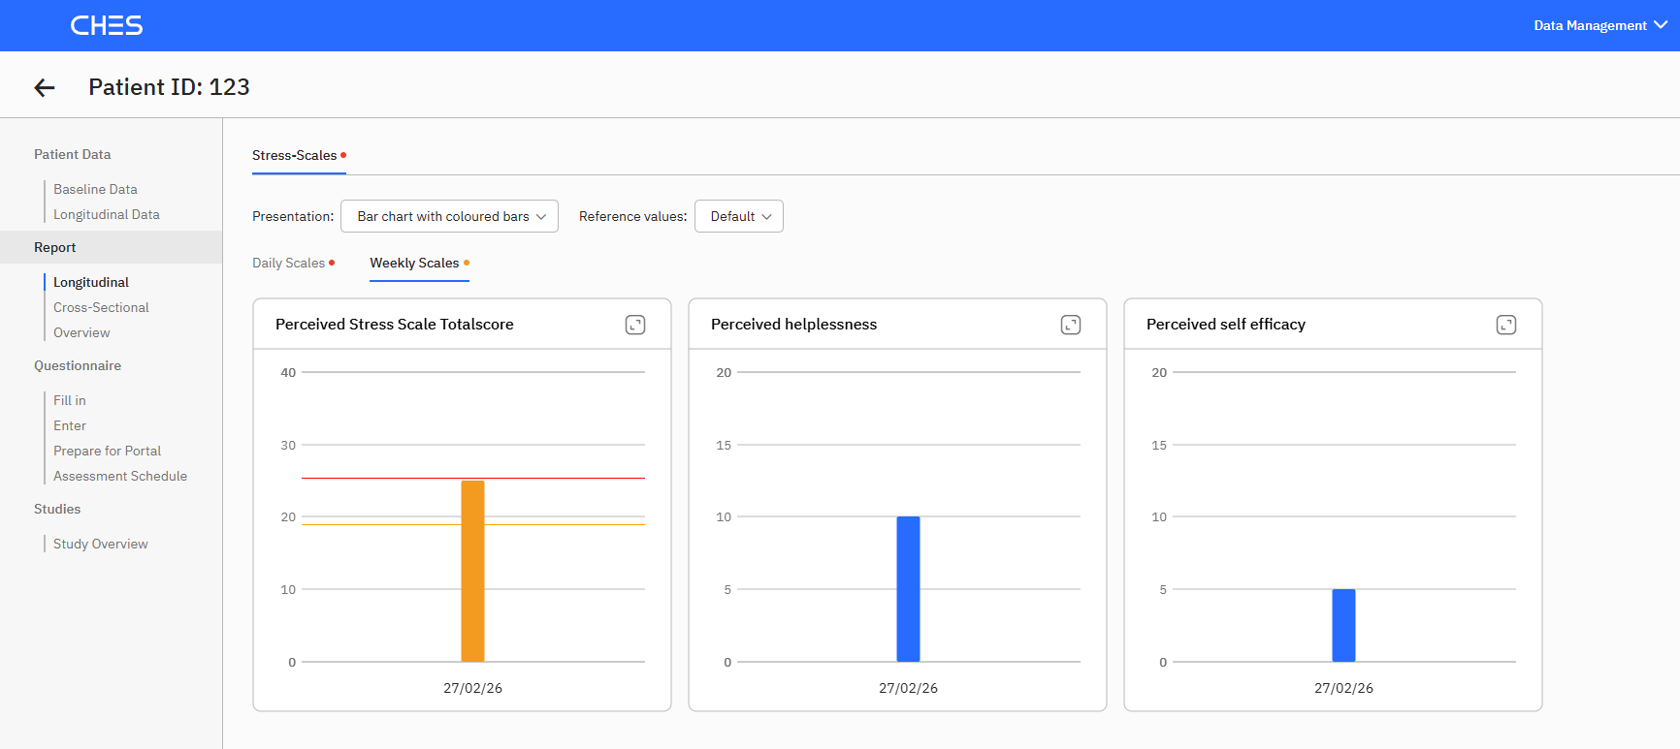The image size is (1680, 749).
Task: Open Baseline Data in sidebar
Action: 95,189
